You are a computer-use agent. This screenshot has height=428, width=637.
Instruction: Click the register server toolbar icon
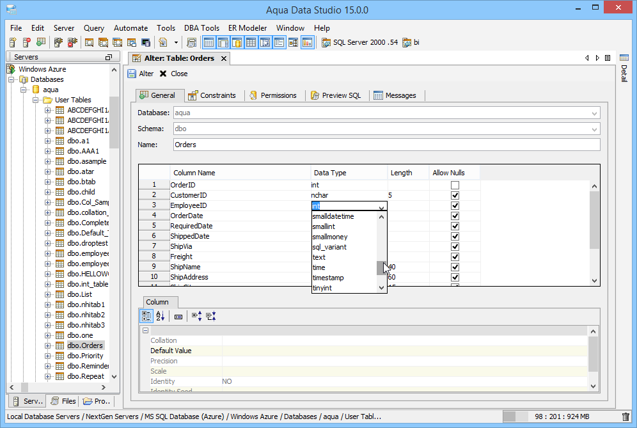coord(13,42)
